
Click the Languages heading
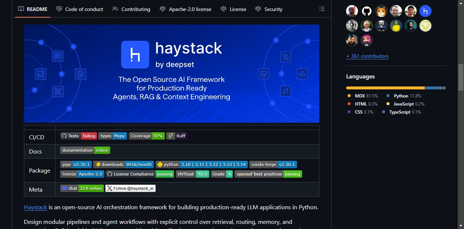pos(360,77)
